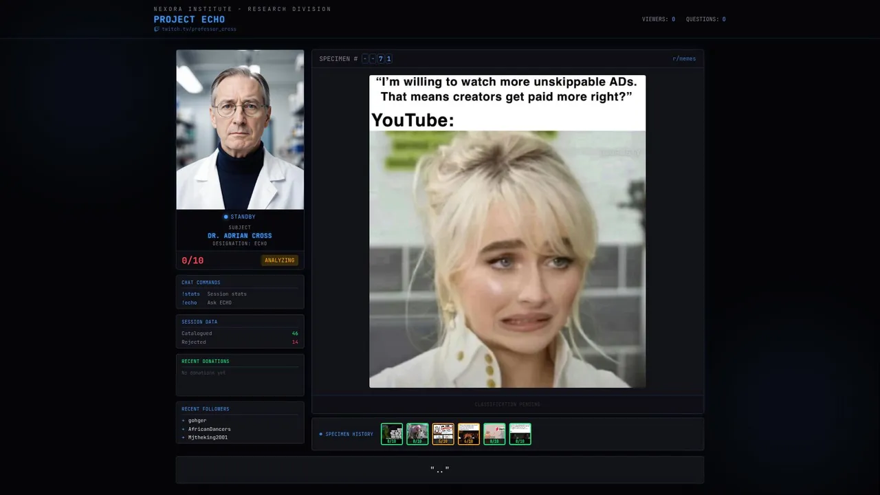Click the ANALYZING status badge

(280, 261)
